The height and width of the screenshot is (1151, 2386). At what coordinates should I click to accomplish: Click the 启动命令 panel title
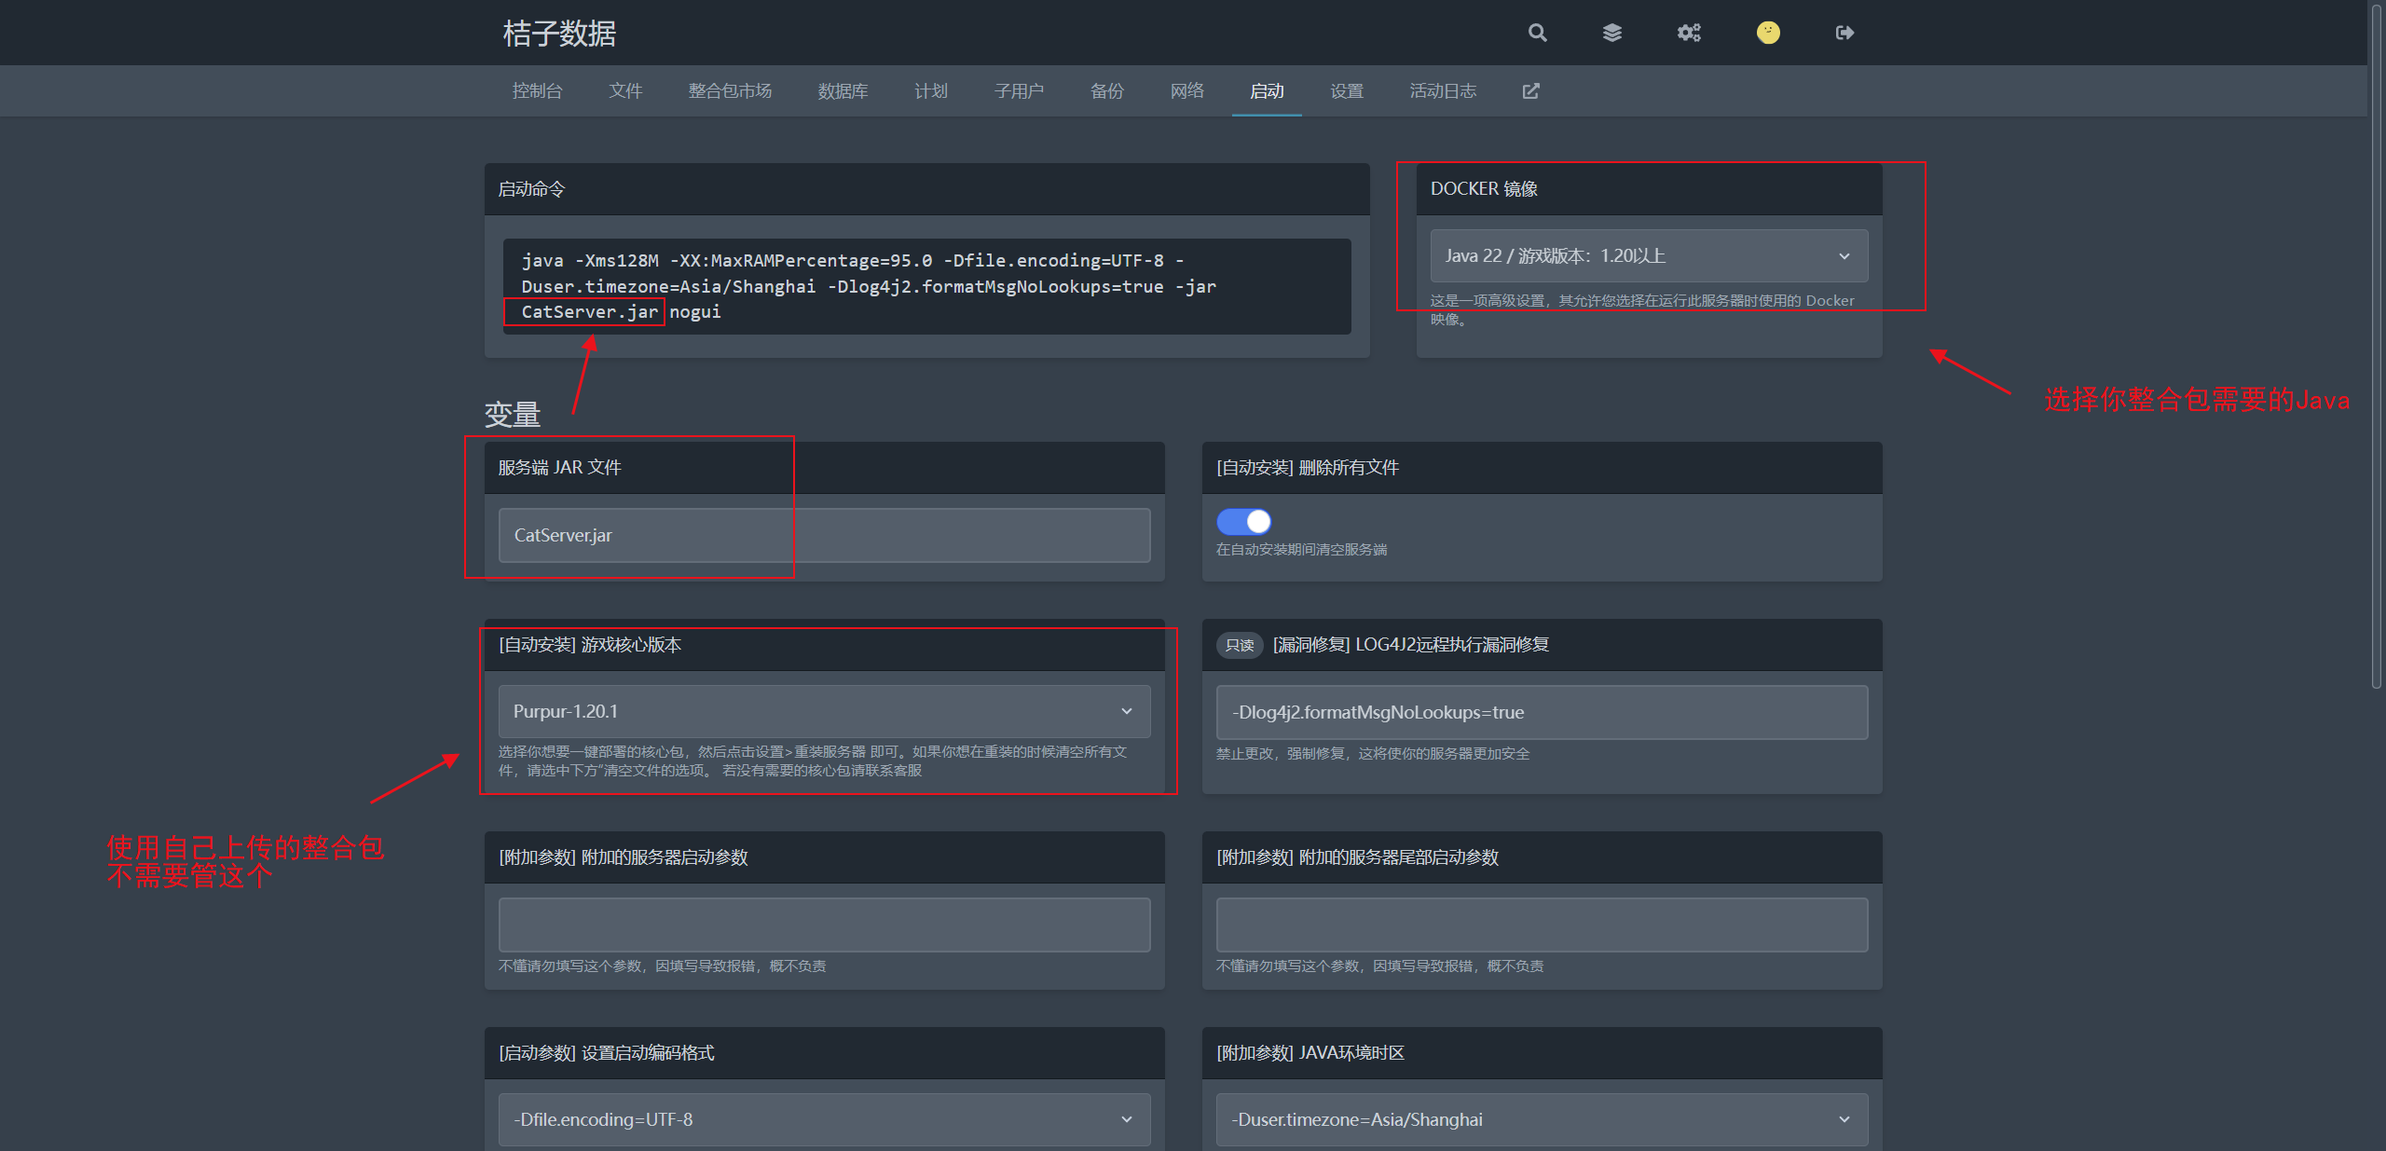531,189
